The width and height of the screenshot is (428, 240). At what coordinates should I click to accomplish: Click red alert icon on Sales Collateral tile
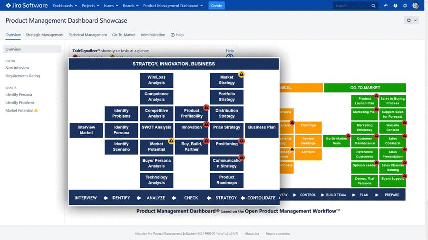tap(405, 136)
